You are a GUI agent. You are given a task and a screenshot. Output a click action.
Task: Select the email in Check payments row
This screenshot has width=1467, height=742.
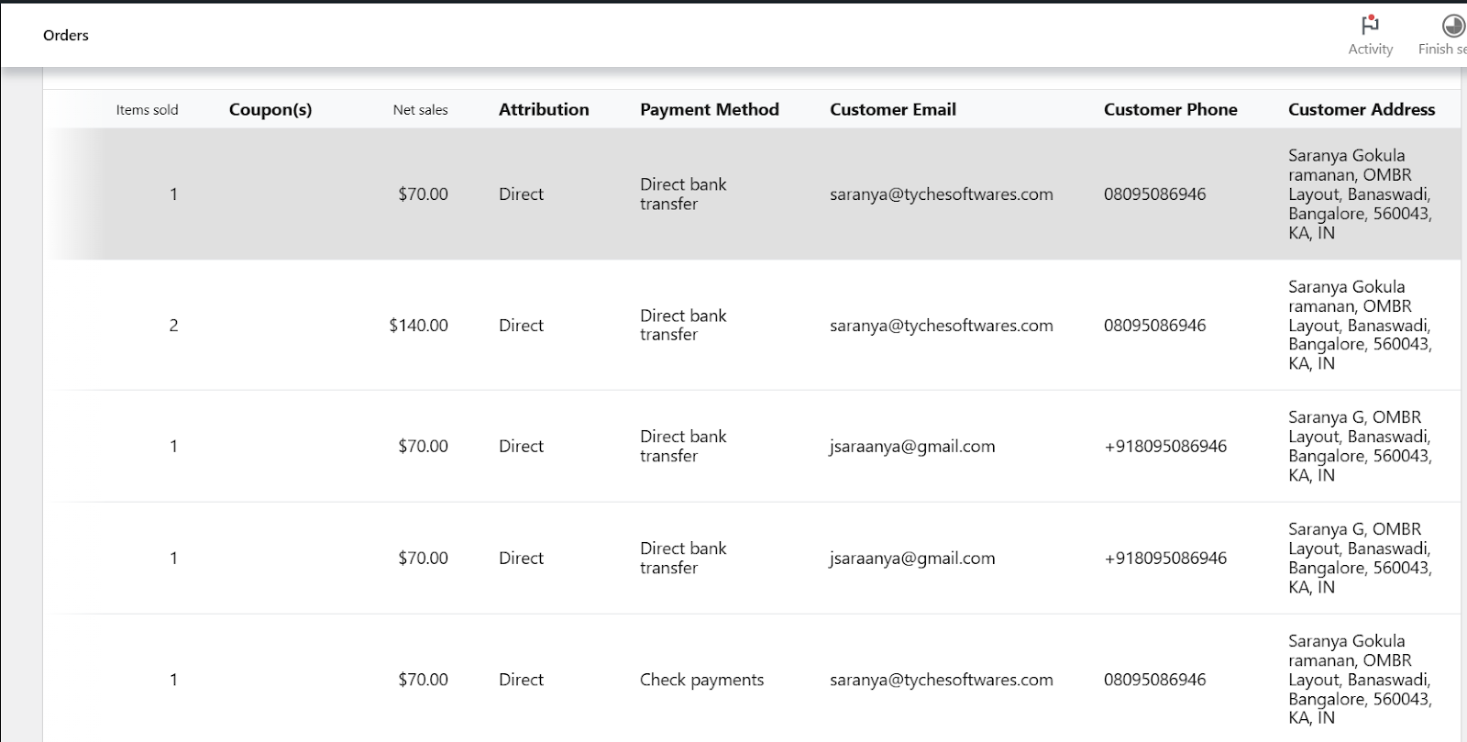click(x=941, y=680)
